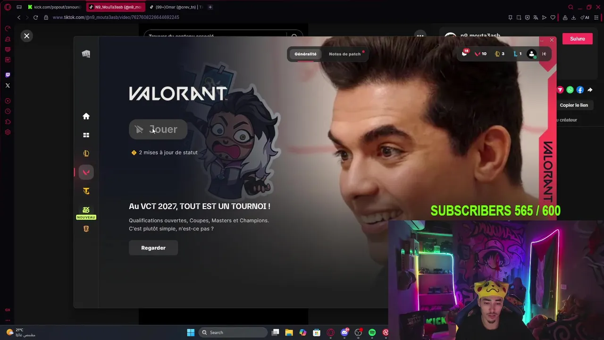Click the Jouer play button
The height and width of the screenshot is (340, 604).
[158, 129]
